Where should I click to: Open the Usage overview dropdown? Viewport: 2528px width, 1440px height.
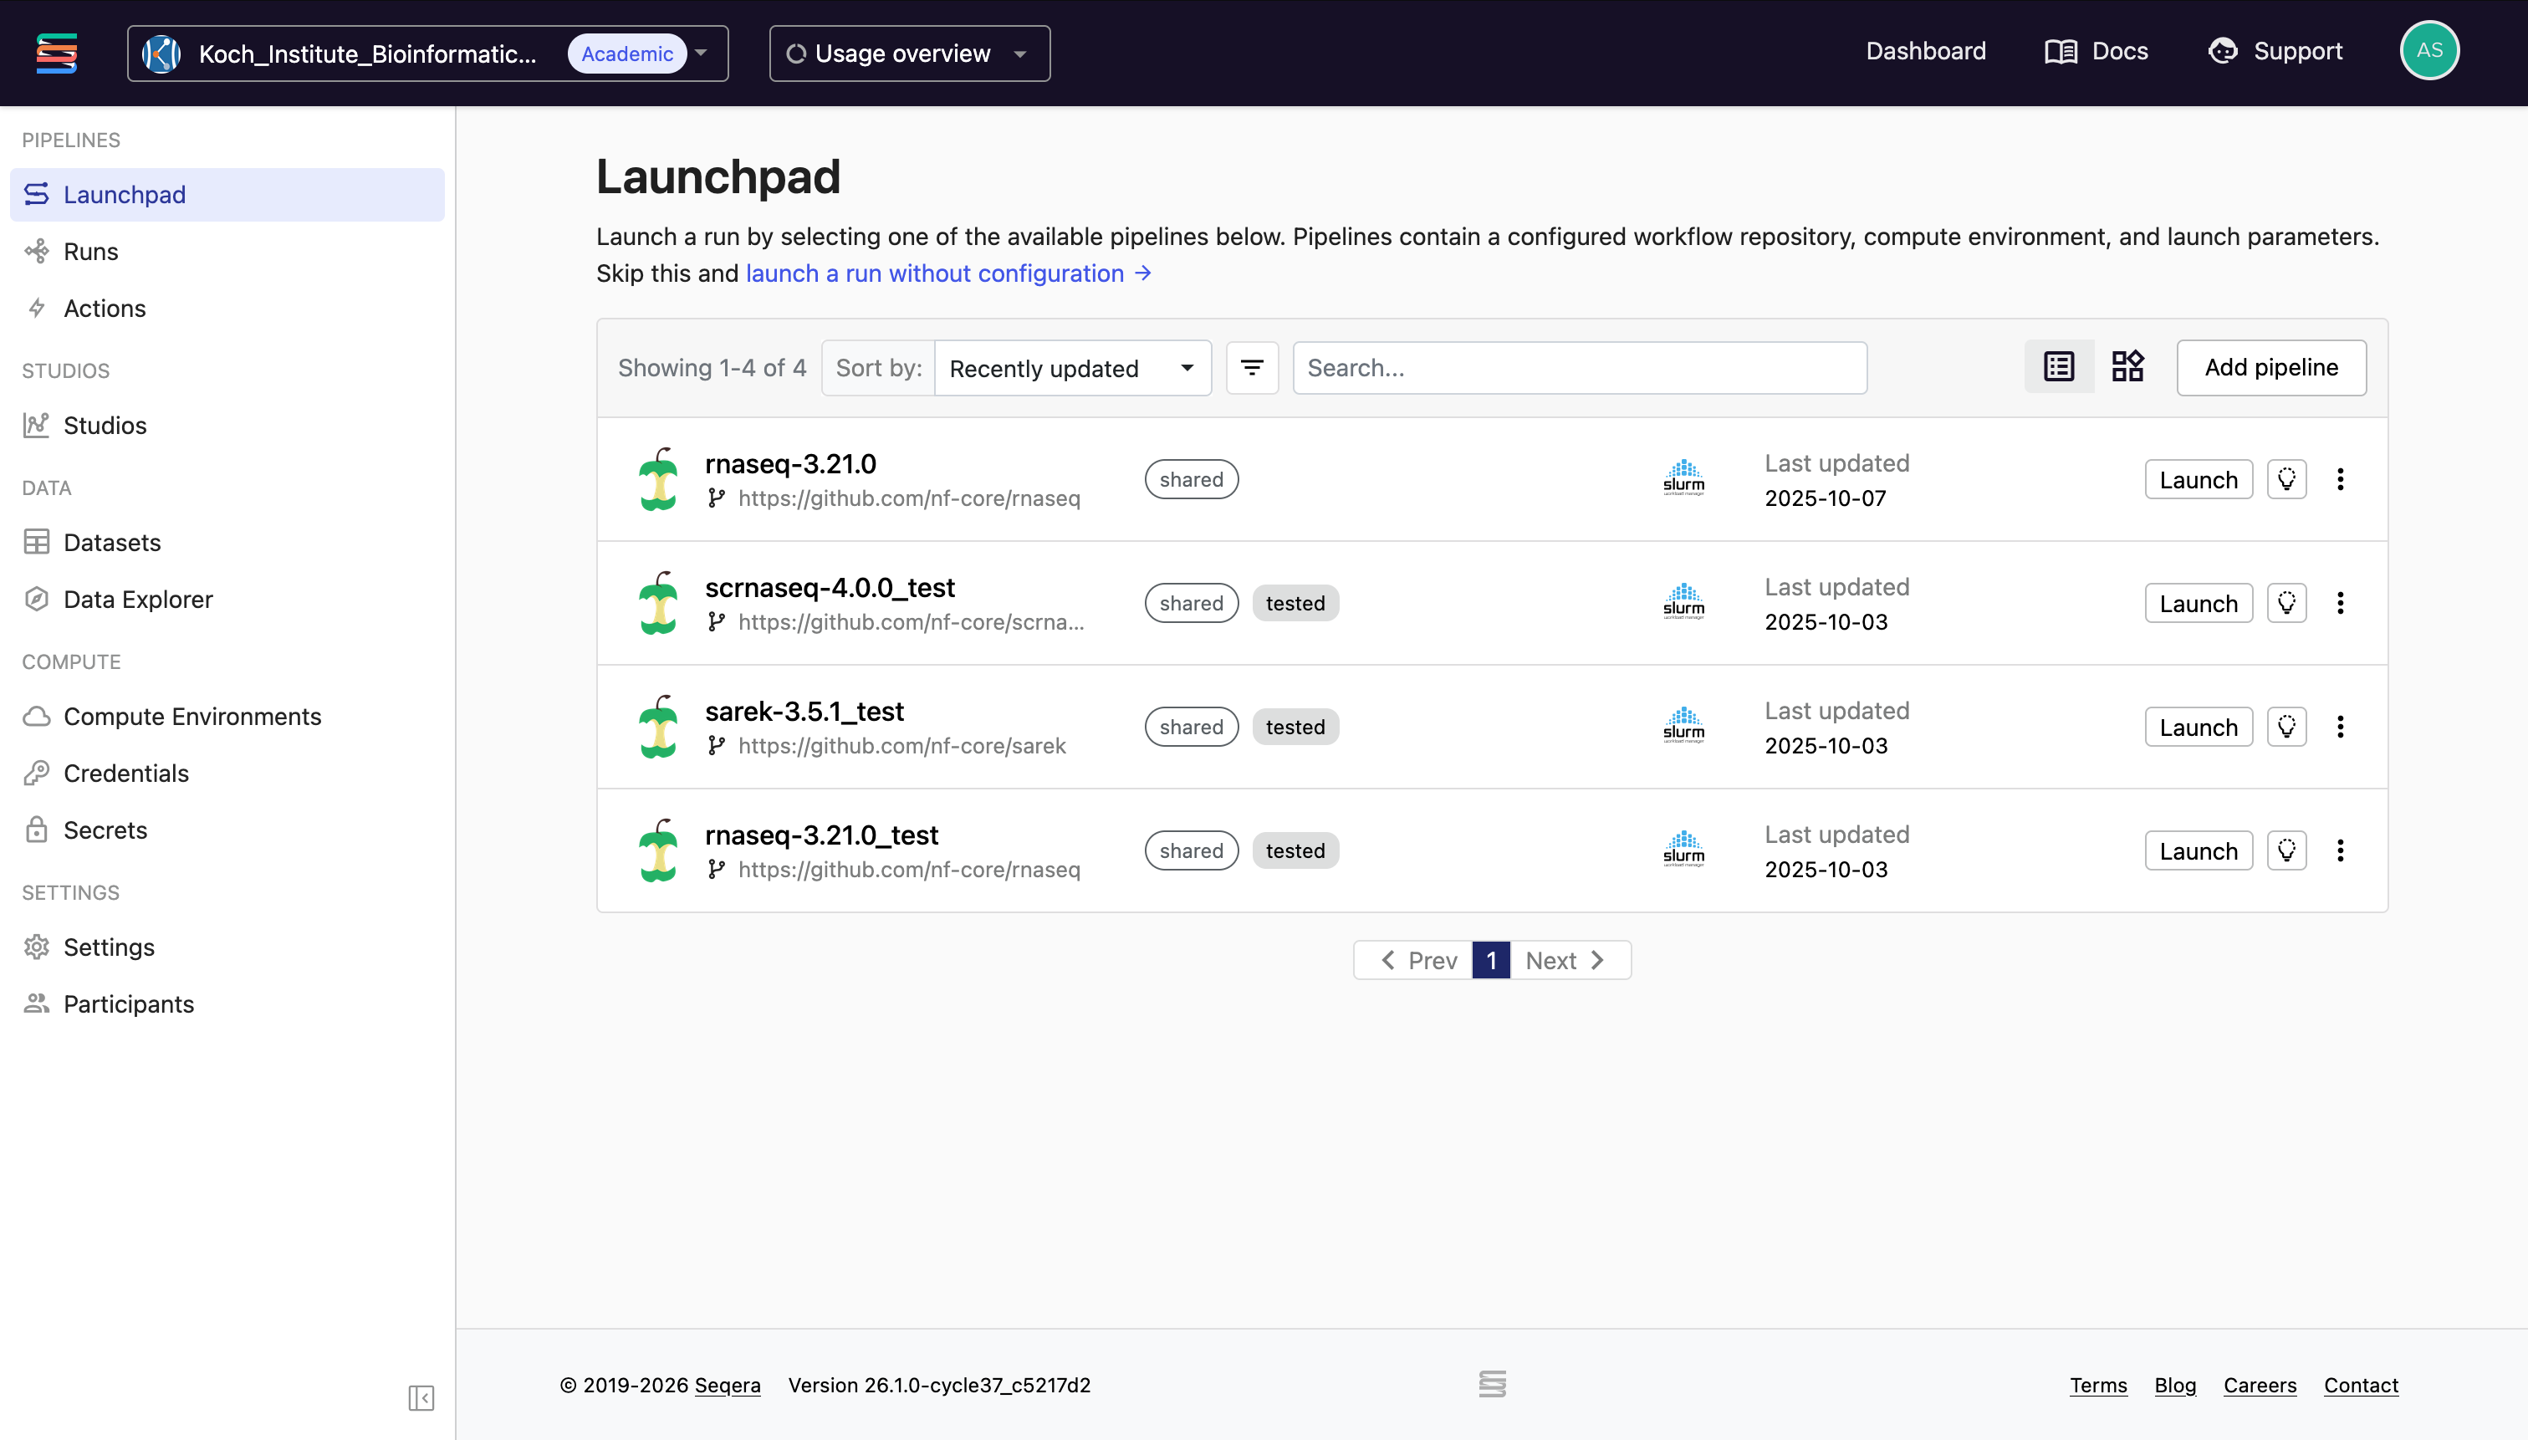908,54
